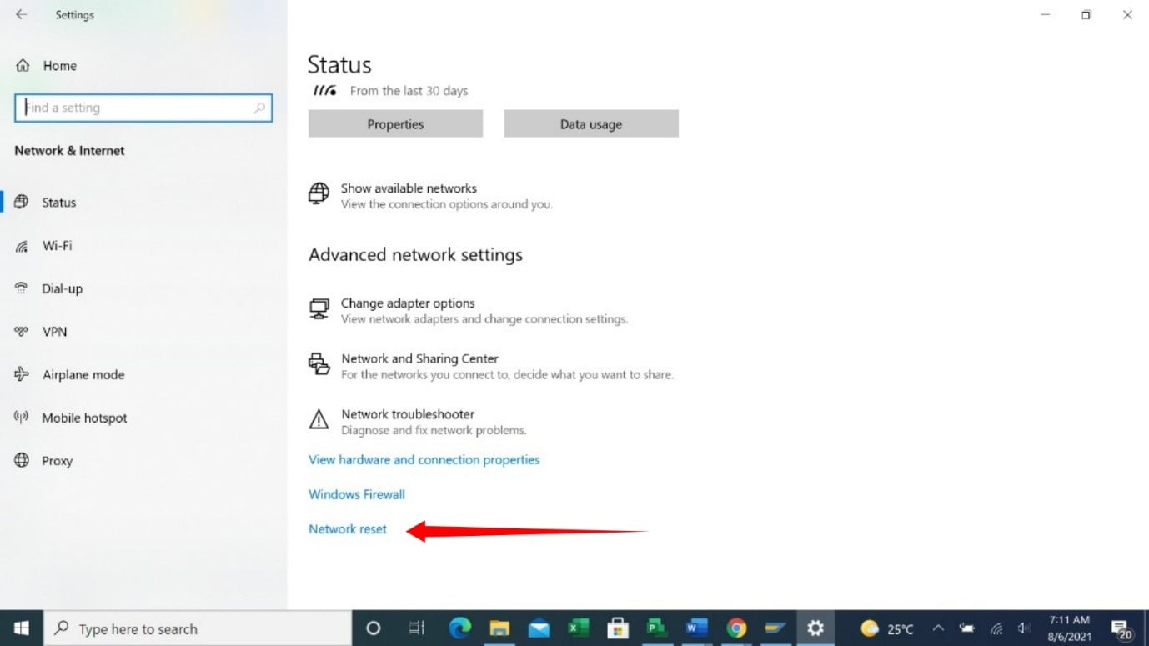
Task: Select VPN in the sidebar
Action: [53, 331]
